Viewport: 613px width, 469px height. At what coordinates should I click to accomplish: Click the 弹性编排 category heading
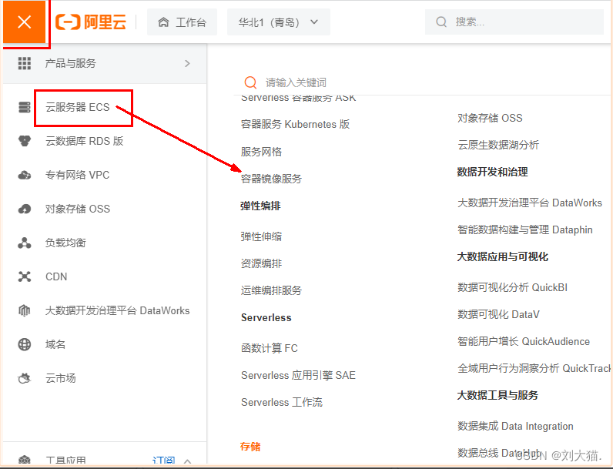(x=260, y=206)
